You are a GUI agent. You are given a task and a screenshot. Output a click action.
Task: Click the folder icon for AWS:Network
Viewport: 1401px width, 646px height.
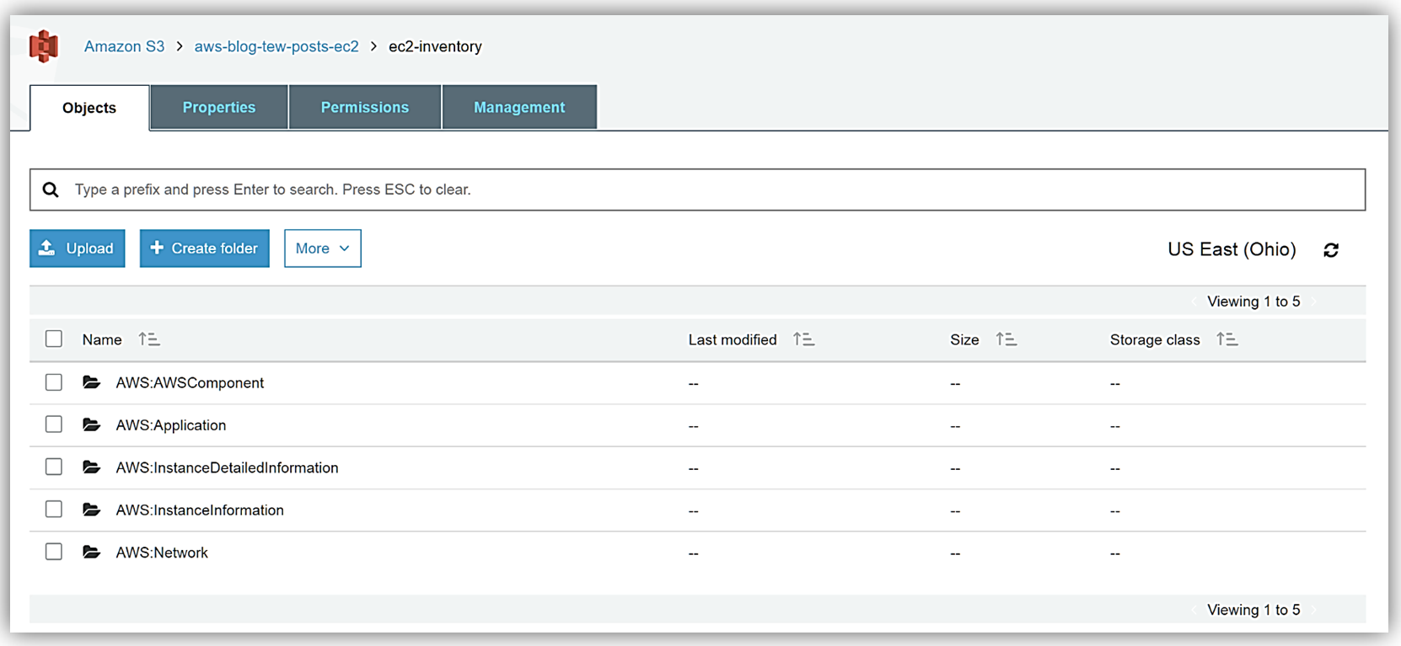coord(92,553)
